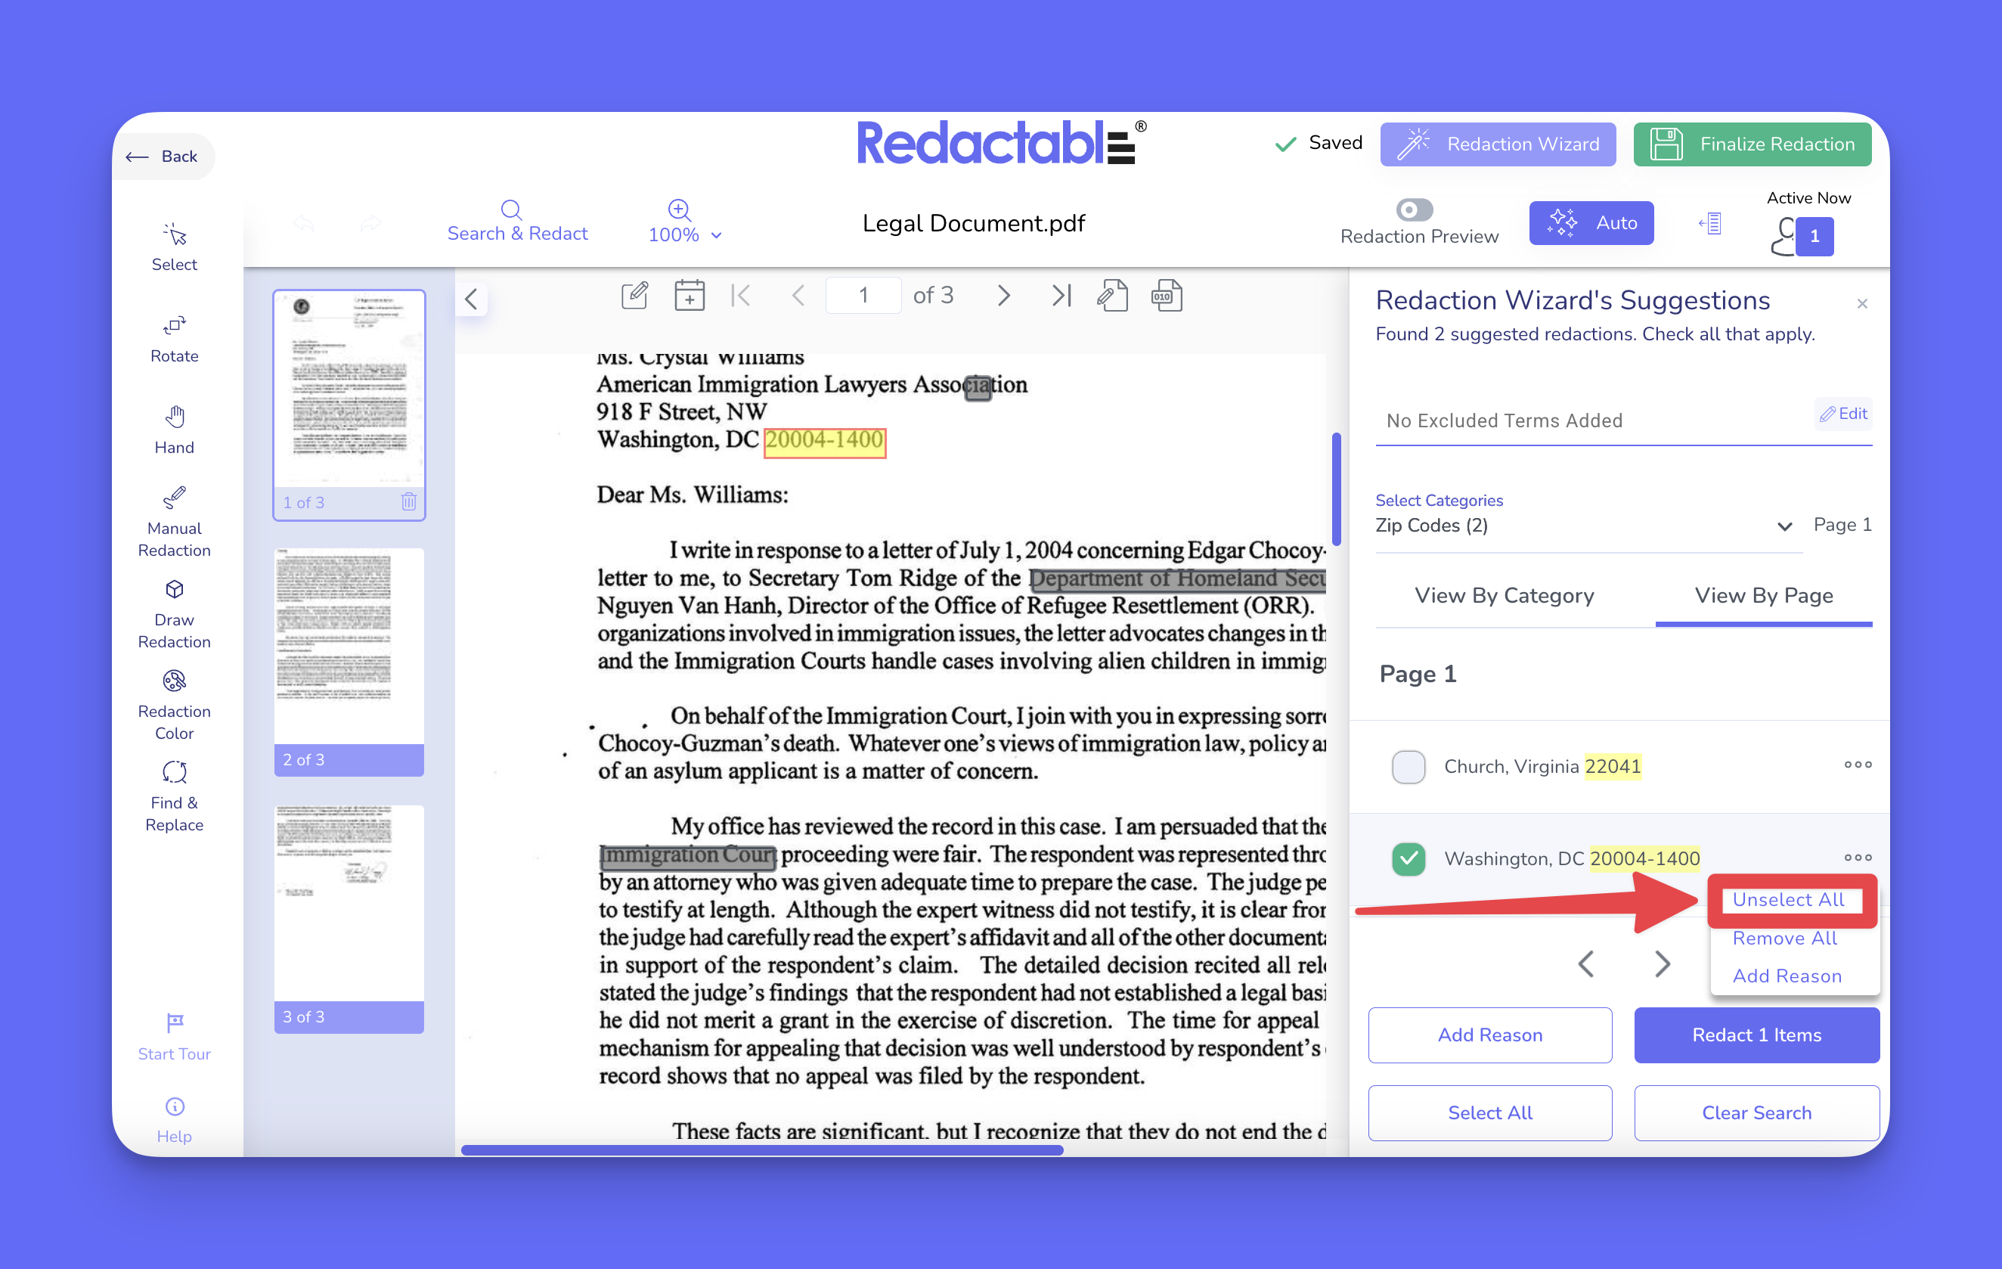This screenshot has height=1269, width=2002.
Task: Open the Redaction Color palette
Action: click(x=174, y=704)
